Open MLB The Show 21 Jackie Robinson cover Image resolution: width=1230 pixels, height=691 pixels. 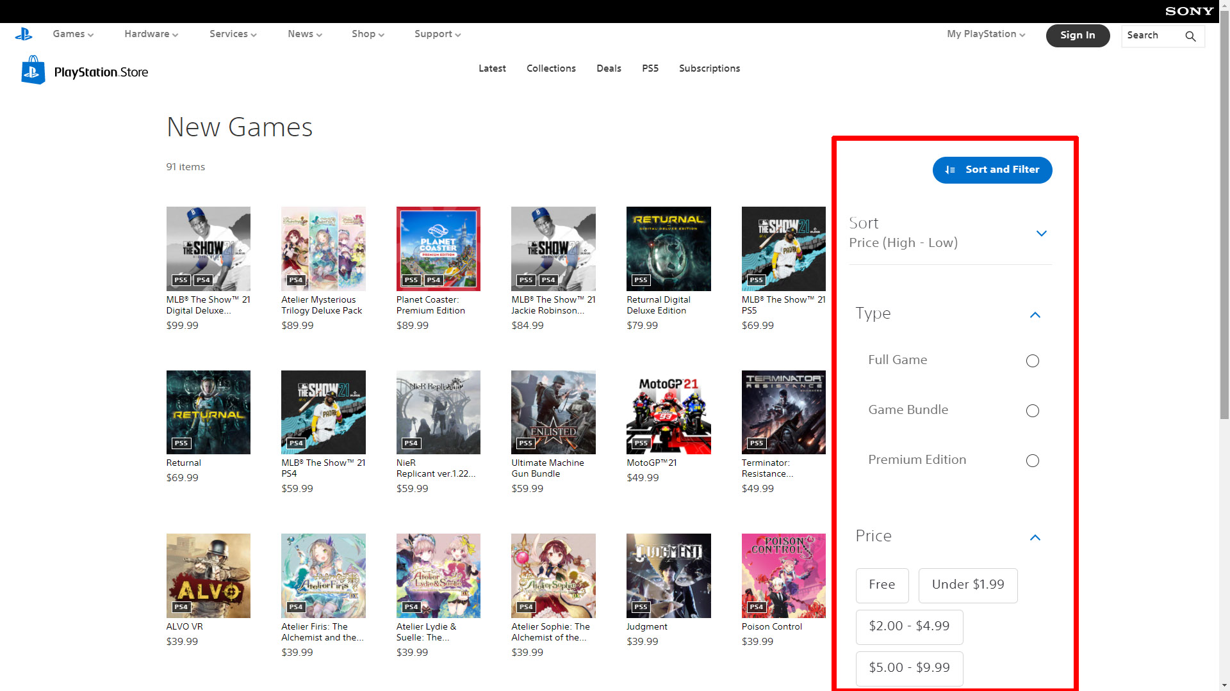(x=553, y=248)
